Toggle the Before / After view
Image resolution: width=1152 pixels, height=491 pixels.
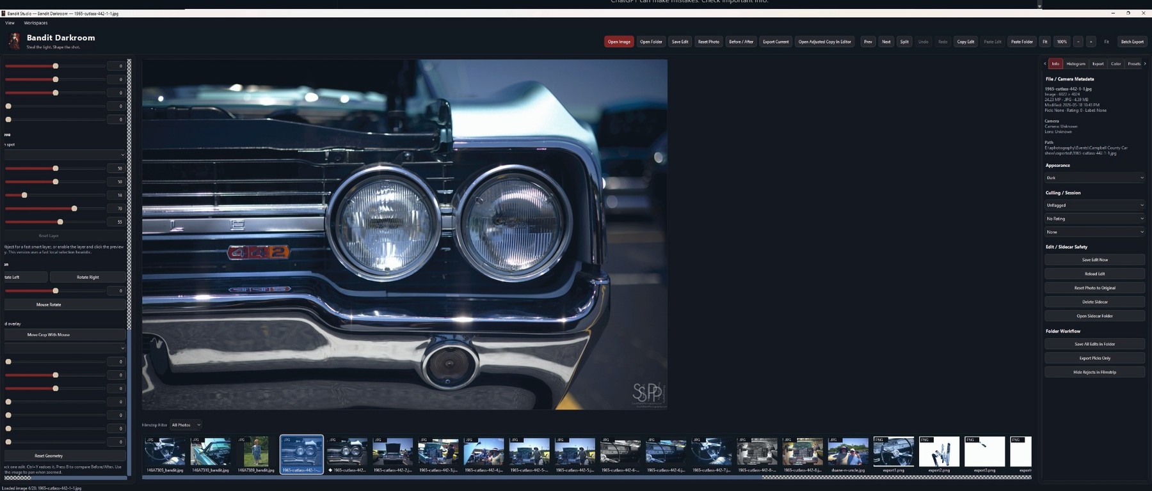[741, 42]
